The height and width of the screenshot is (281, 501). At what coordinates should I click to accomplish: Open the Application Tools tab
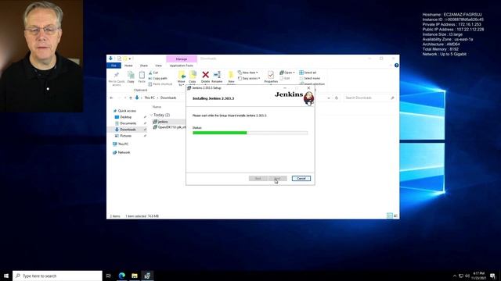(x=182, y=66)
